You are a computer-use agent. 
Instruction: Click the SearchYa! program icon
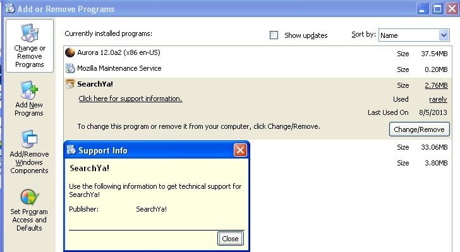70,84
